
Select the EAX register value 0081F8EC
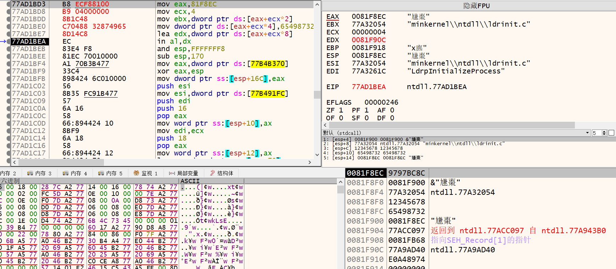tap(369, 17)
